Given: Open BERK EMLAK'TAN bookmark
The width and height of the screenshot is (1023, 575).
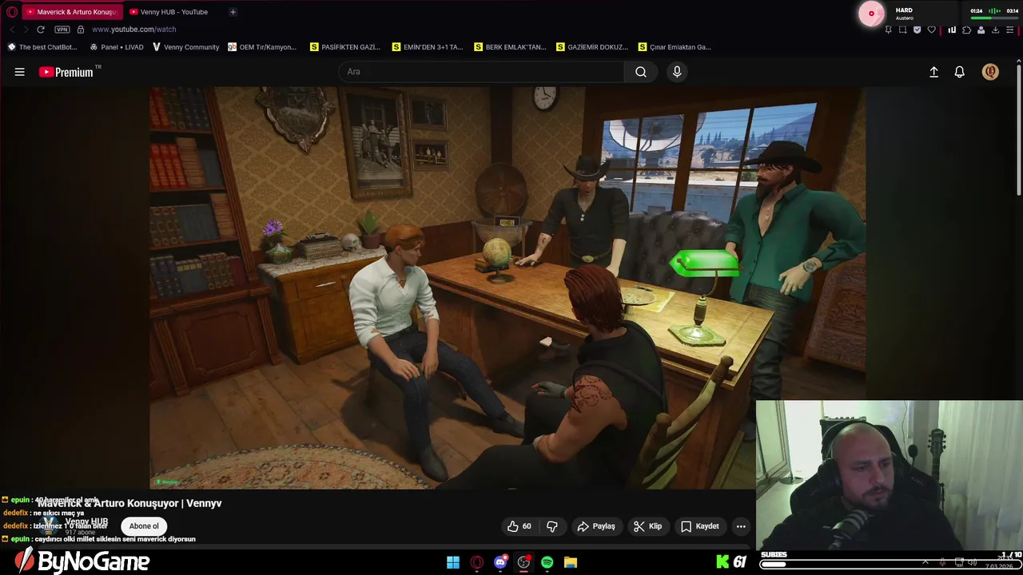Looking at the screenshot, I should [510, 47].
